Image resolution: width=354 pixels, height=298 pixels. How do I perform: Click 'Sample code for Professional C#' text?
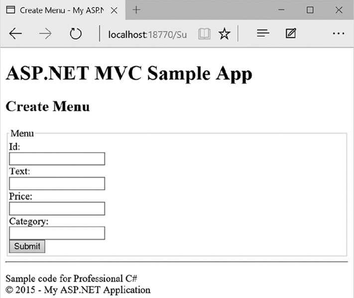click(x=71, y=279)
